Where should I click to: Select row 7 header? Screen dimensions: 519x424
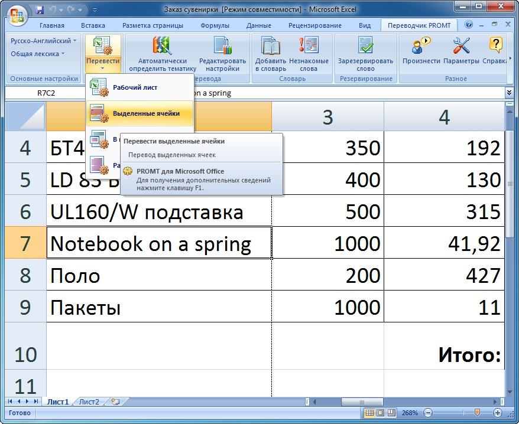pos(25,243)
